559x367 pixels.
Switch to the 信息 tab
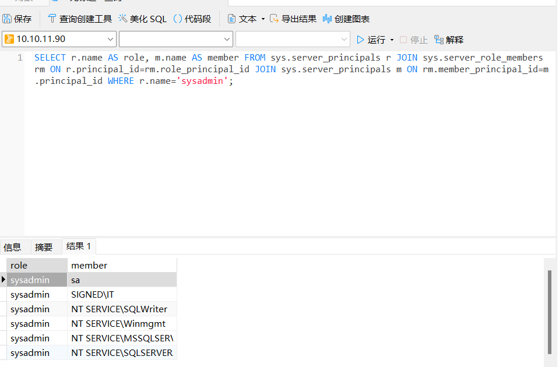tap(12, 247)
